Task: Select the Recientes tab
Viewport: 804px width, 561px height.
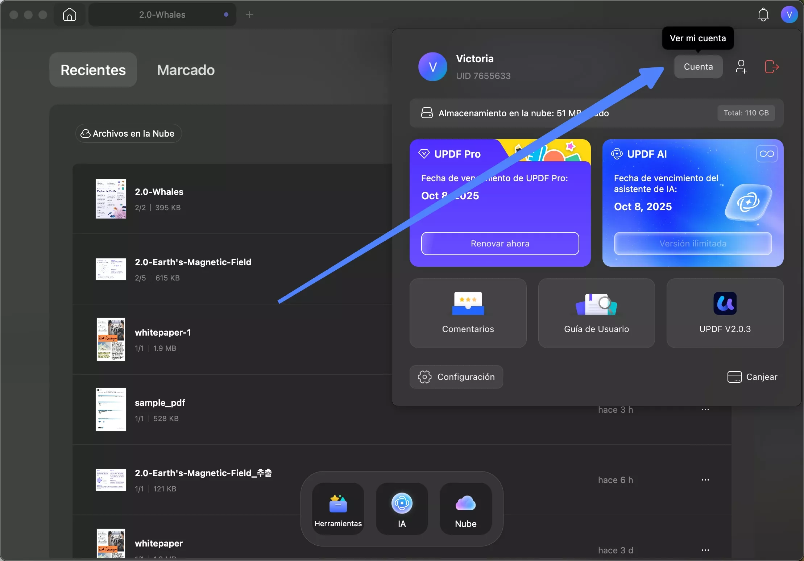Action: pyautogui.click(x=93, y=70)
